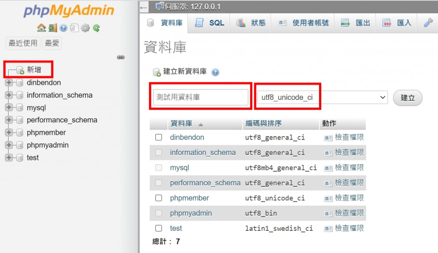Viewport: 438px width, 253px height.
Task: Click 新增 in the navigation tree
Action: (x=34, y=70)
